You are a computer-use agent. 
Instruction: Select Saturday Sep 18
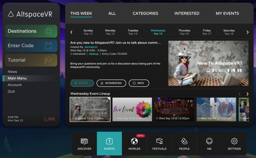click(x=229, y=32)
